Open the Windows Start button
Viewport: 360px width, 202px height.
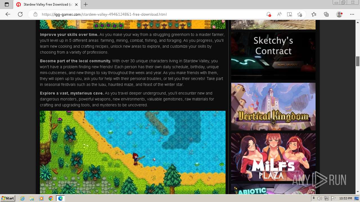8,198
